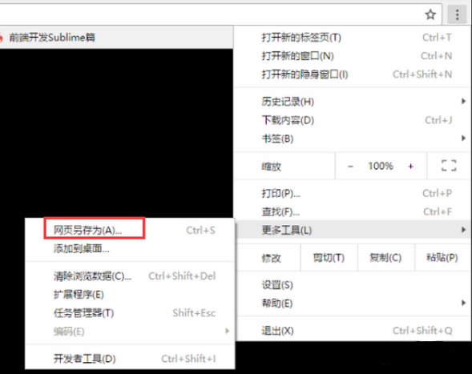Expand 更多工具(L) submenu
The width and height of the screenshot is (472, 374).
pos(351,230)
